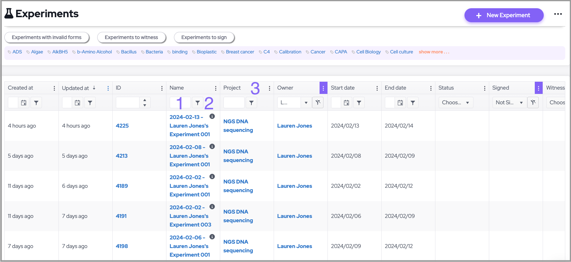Select the Bioplastic tag
Screen dimensions: 571x262
coord(207,52)
